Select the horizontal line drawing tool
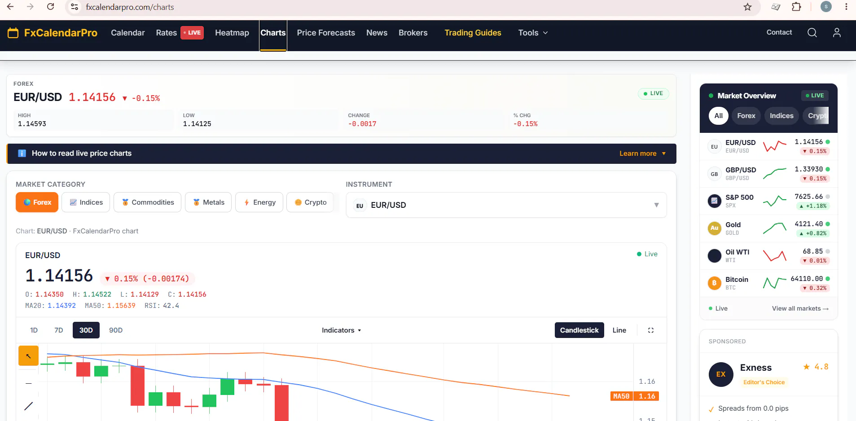This screenshot has height=421, width=856. pos(28,383)
